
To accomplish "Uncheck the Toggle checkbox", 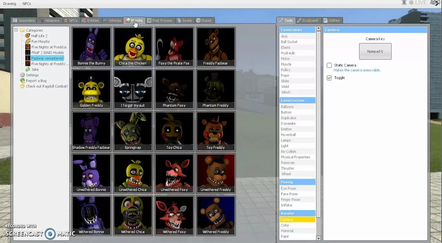I will [329, 78].
